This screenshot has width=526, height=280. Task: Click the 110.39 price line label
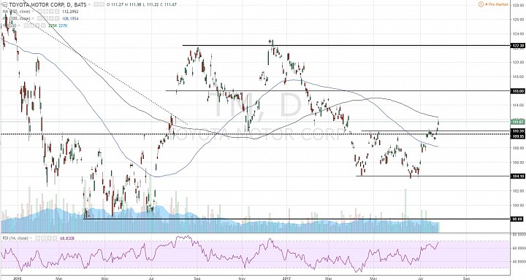(x=519, y=131)
